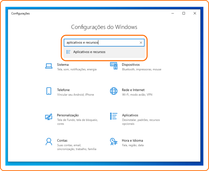Click the Sistema laptop icon

(x=49, y=66)
